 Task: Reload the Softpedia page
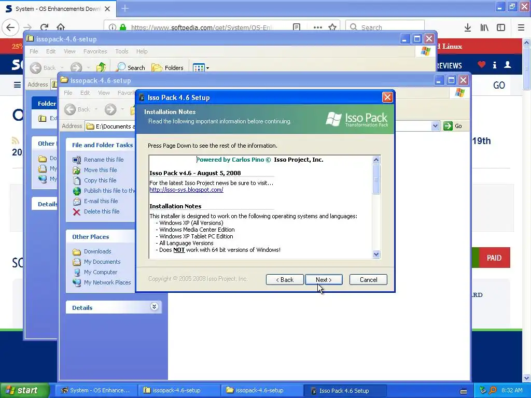coord(45,27)
